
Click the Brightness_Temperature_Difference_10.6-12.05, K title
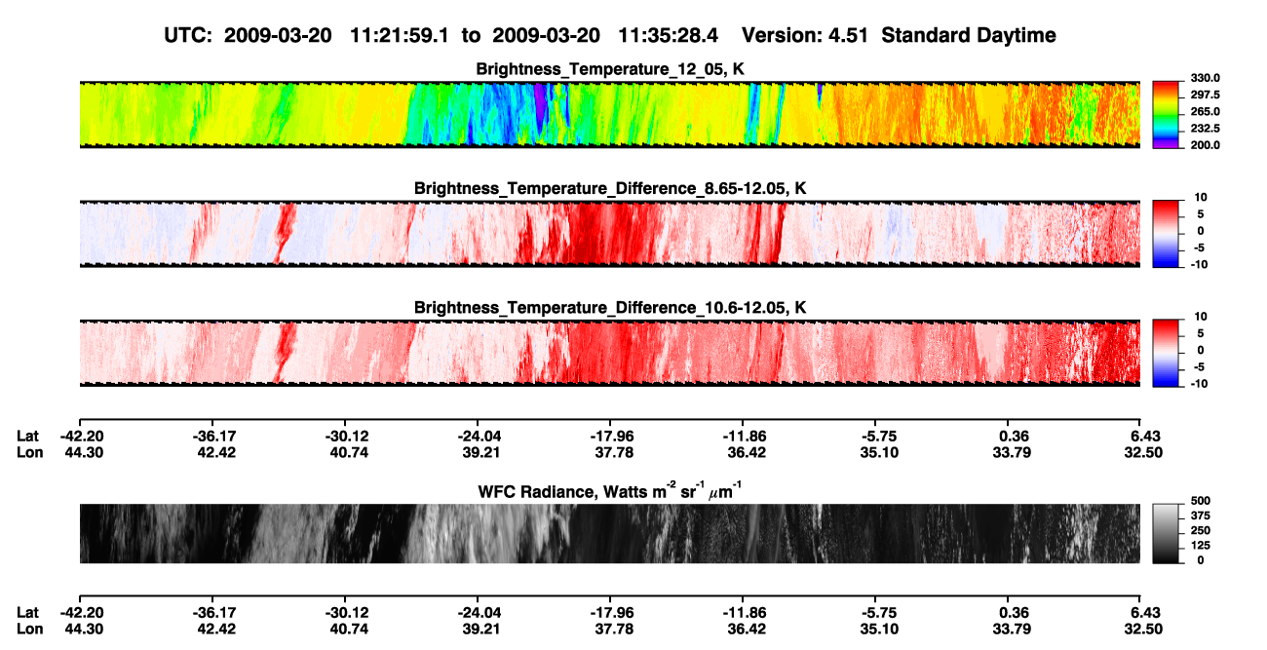(610, 308)
